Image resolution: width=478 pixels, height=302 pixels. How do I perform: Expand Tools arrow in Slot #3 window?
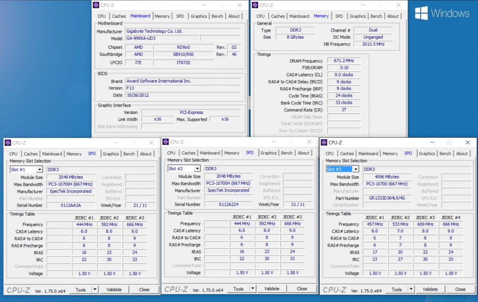[411, 289]
